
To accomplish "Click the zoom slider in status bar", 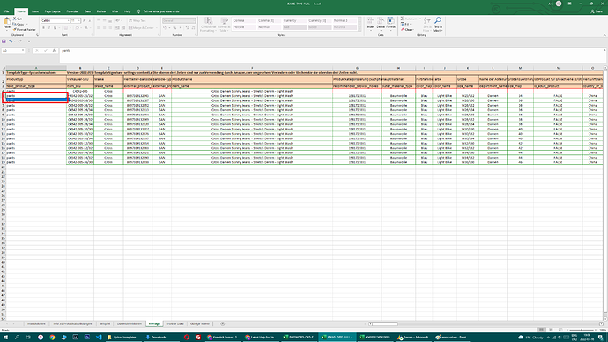I will [x=582, y=330].
